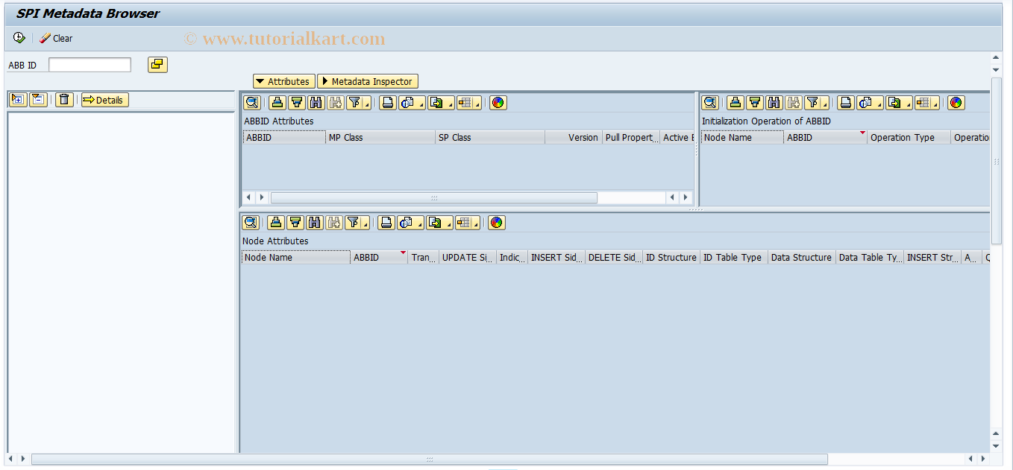Sort descending in the Node Attributes grid
Screen dimensions: 1013x470
(x=295, y=223)
